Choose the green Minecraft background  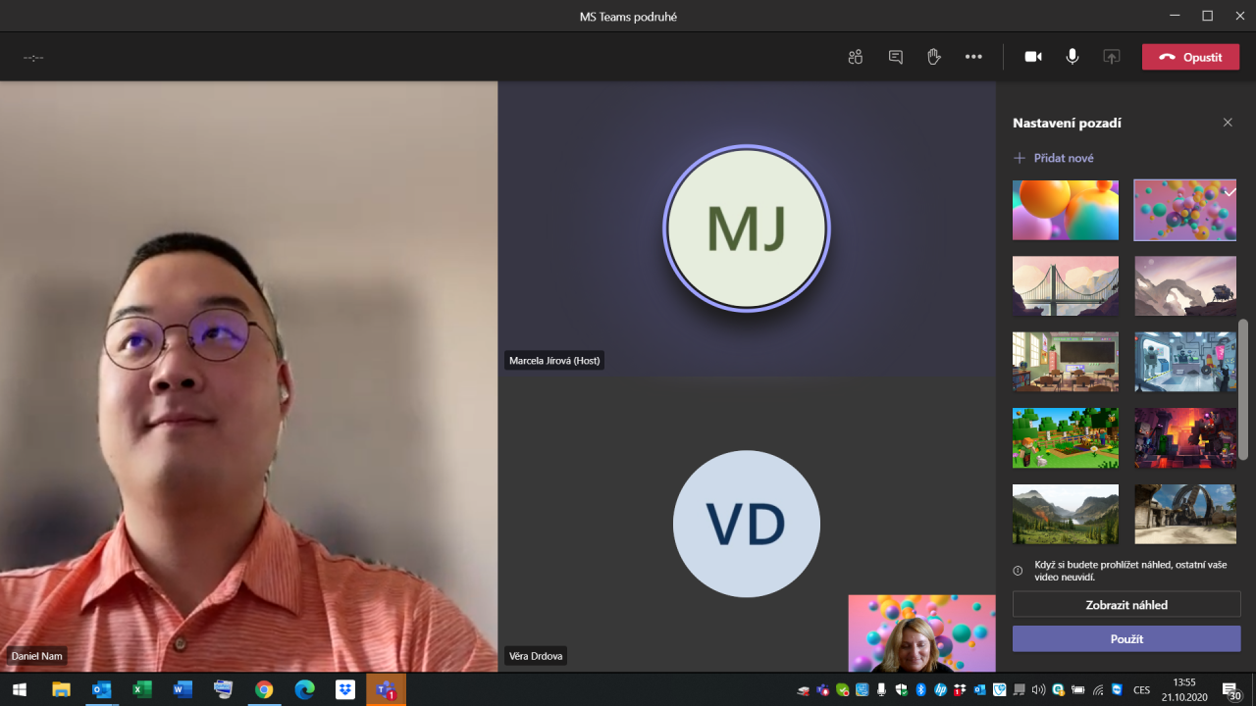point(1066,438)
